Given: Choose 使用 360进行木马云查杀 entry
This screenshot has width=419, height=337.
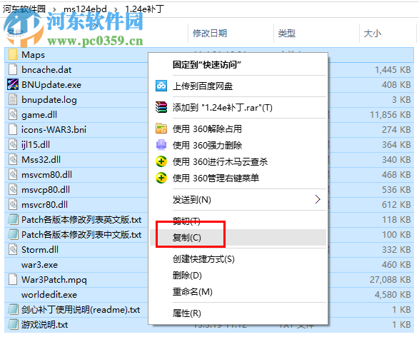Looking at the screenshot, I should [x=220, y=161].
